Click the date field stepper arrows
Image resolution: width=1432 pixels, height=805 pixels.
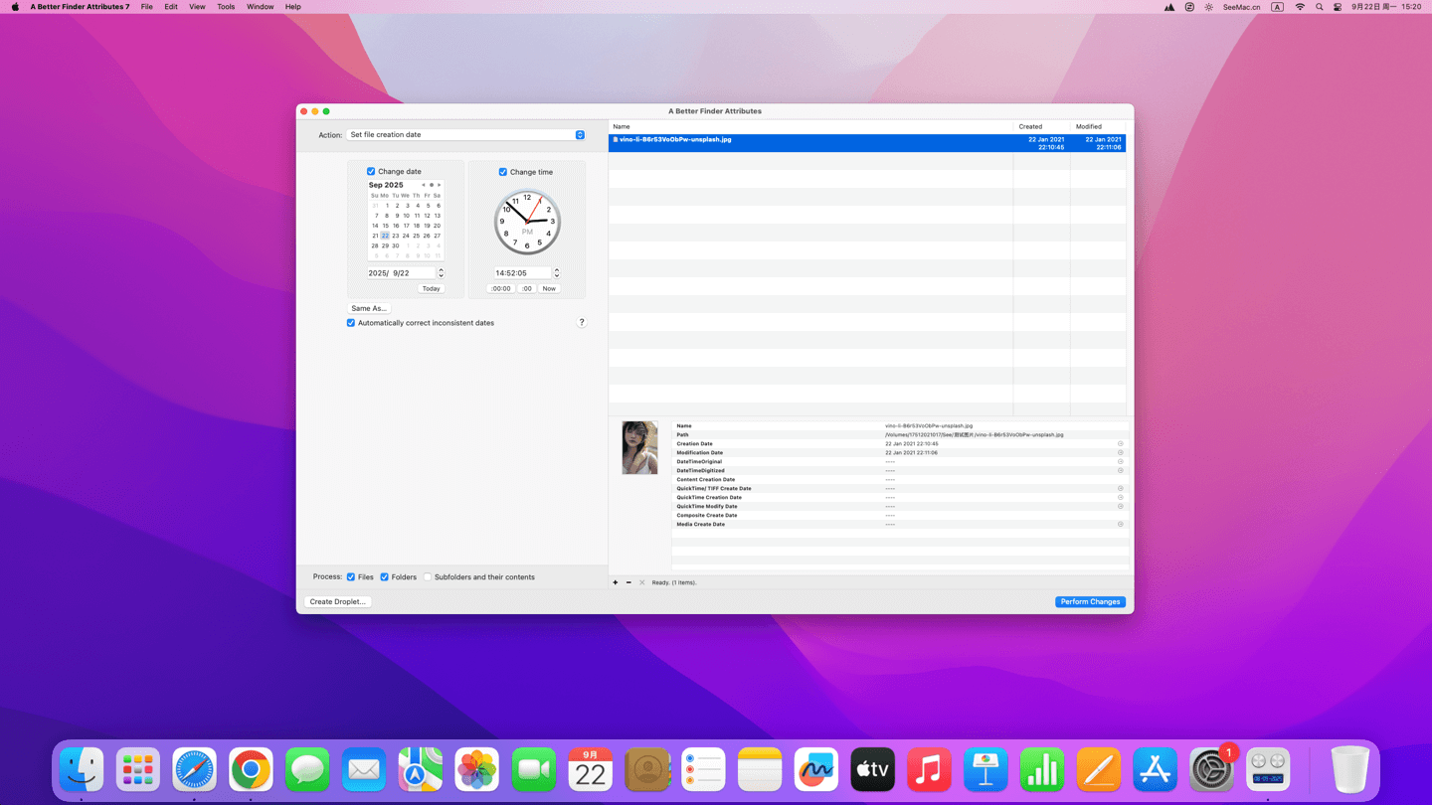[442, 273]
